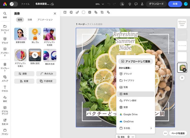Switch to the アニメーション tab
Screen dimensions: 190x138
(45, 20)
